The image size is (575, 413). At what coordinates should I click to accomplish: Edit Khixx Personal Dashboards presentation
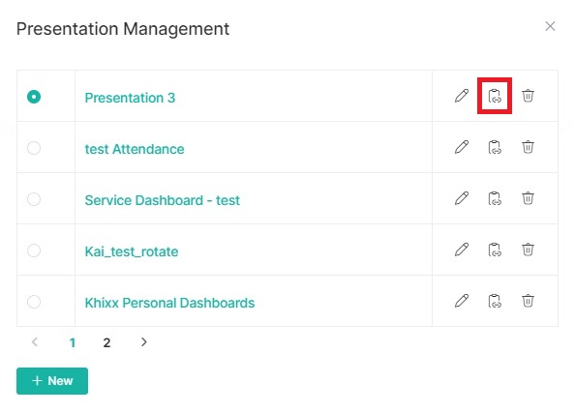point(462,301)
